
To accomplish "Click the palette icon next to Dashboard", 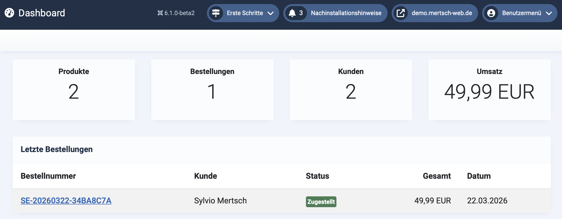I will [10, 13].
